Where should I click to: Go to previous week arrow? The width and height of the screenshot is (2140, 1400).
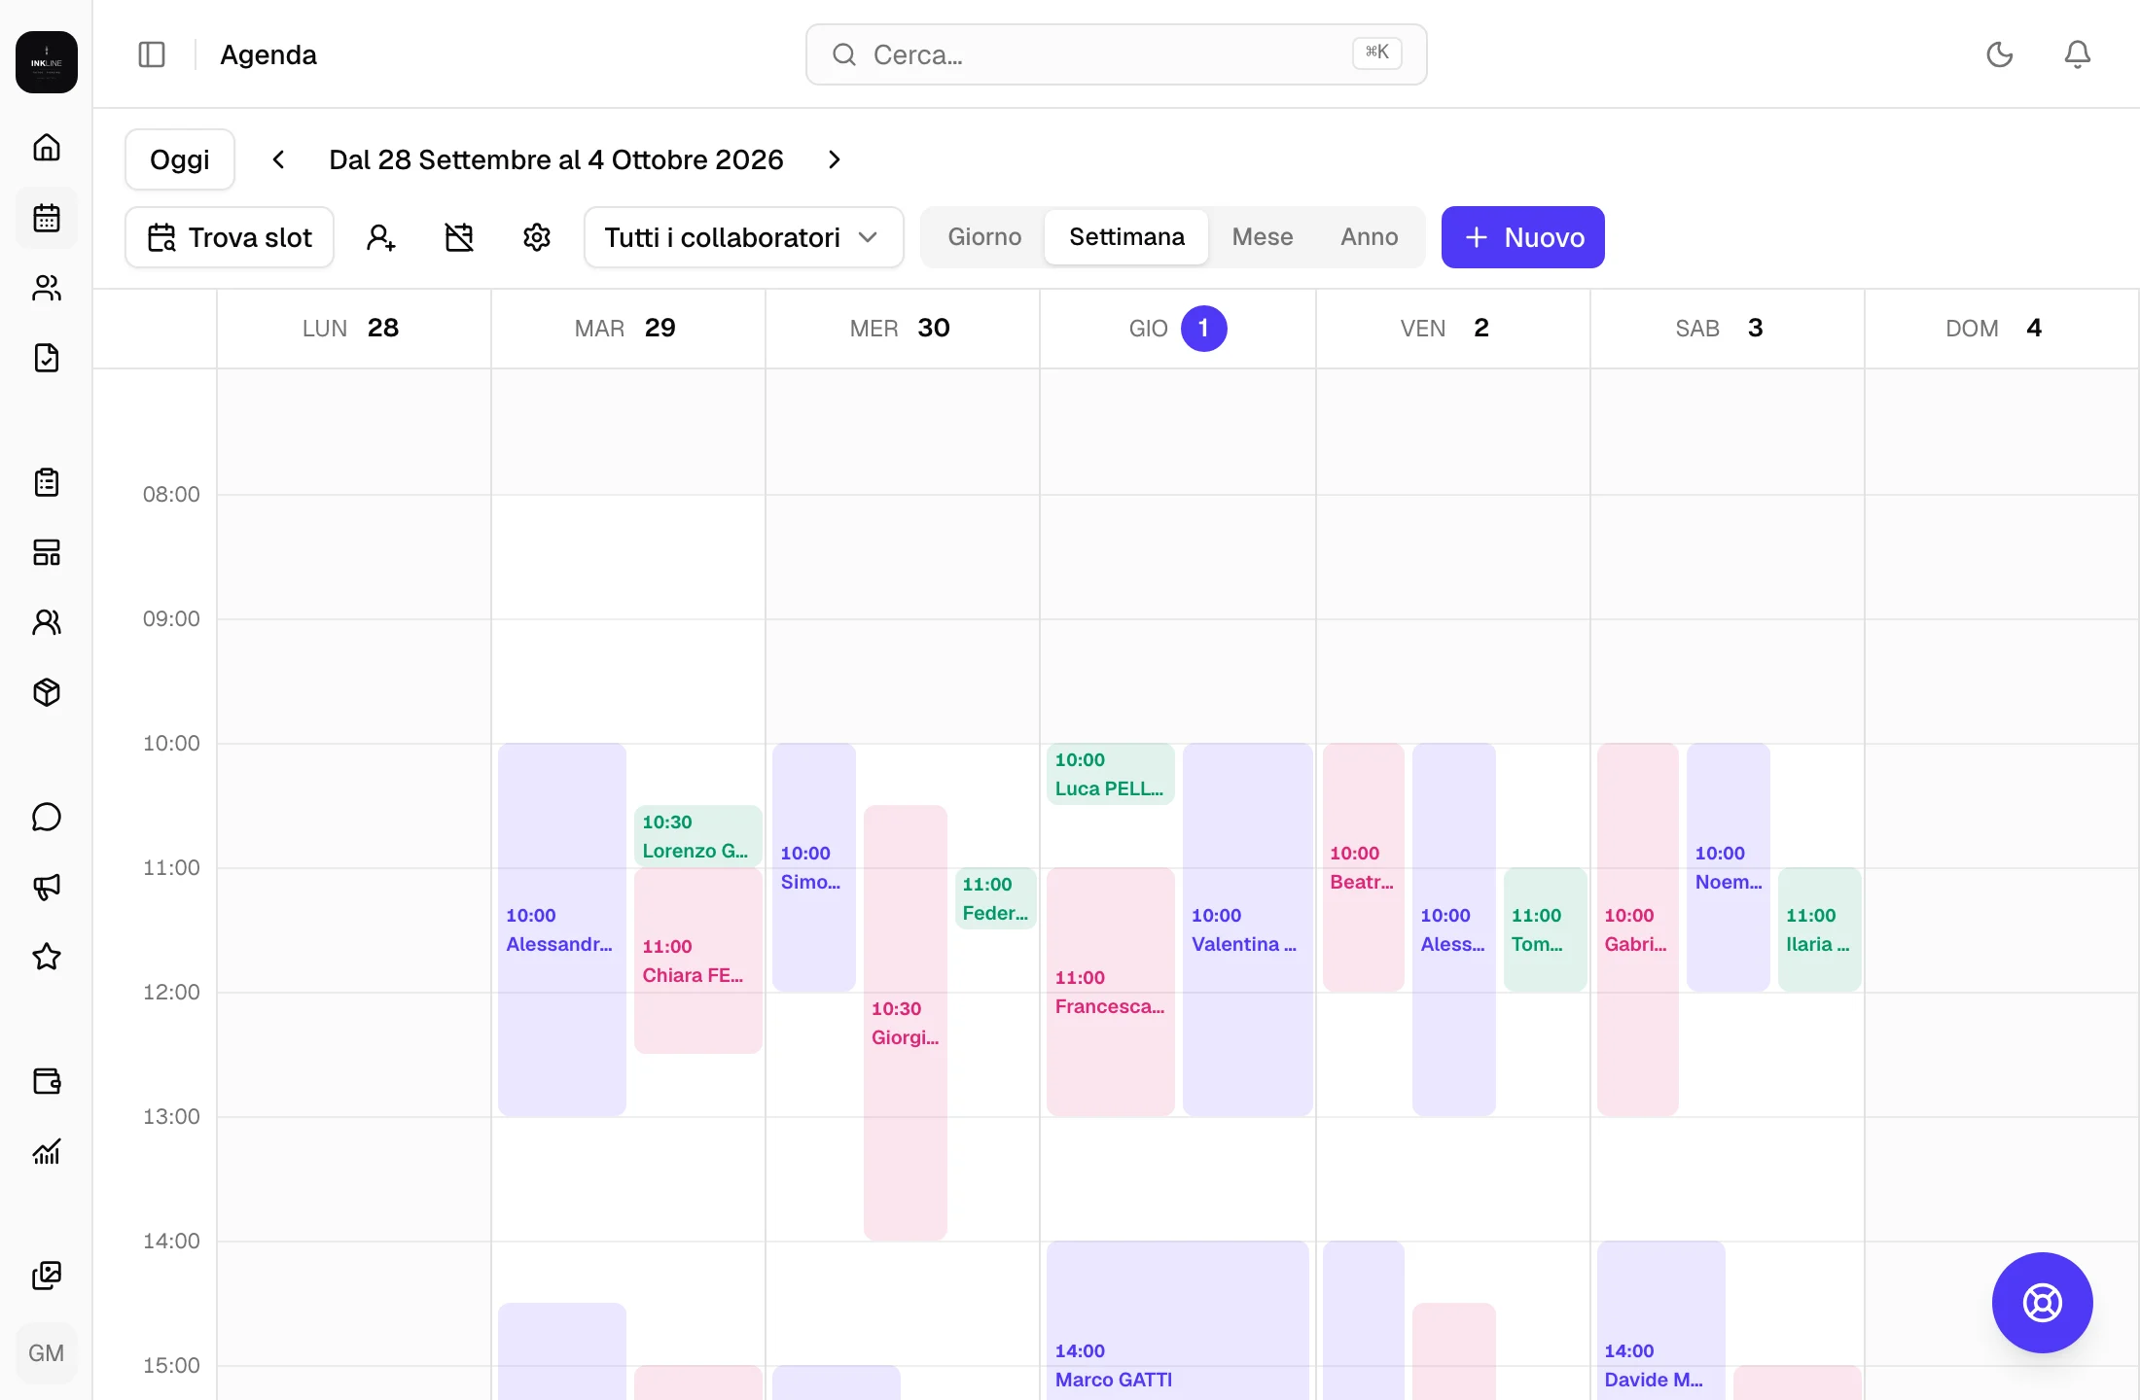(x=278, y=159)
